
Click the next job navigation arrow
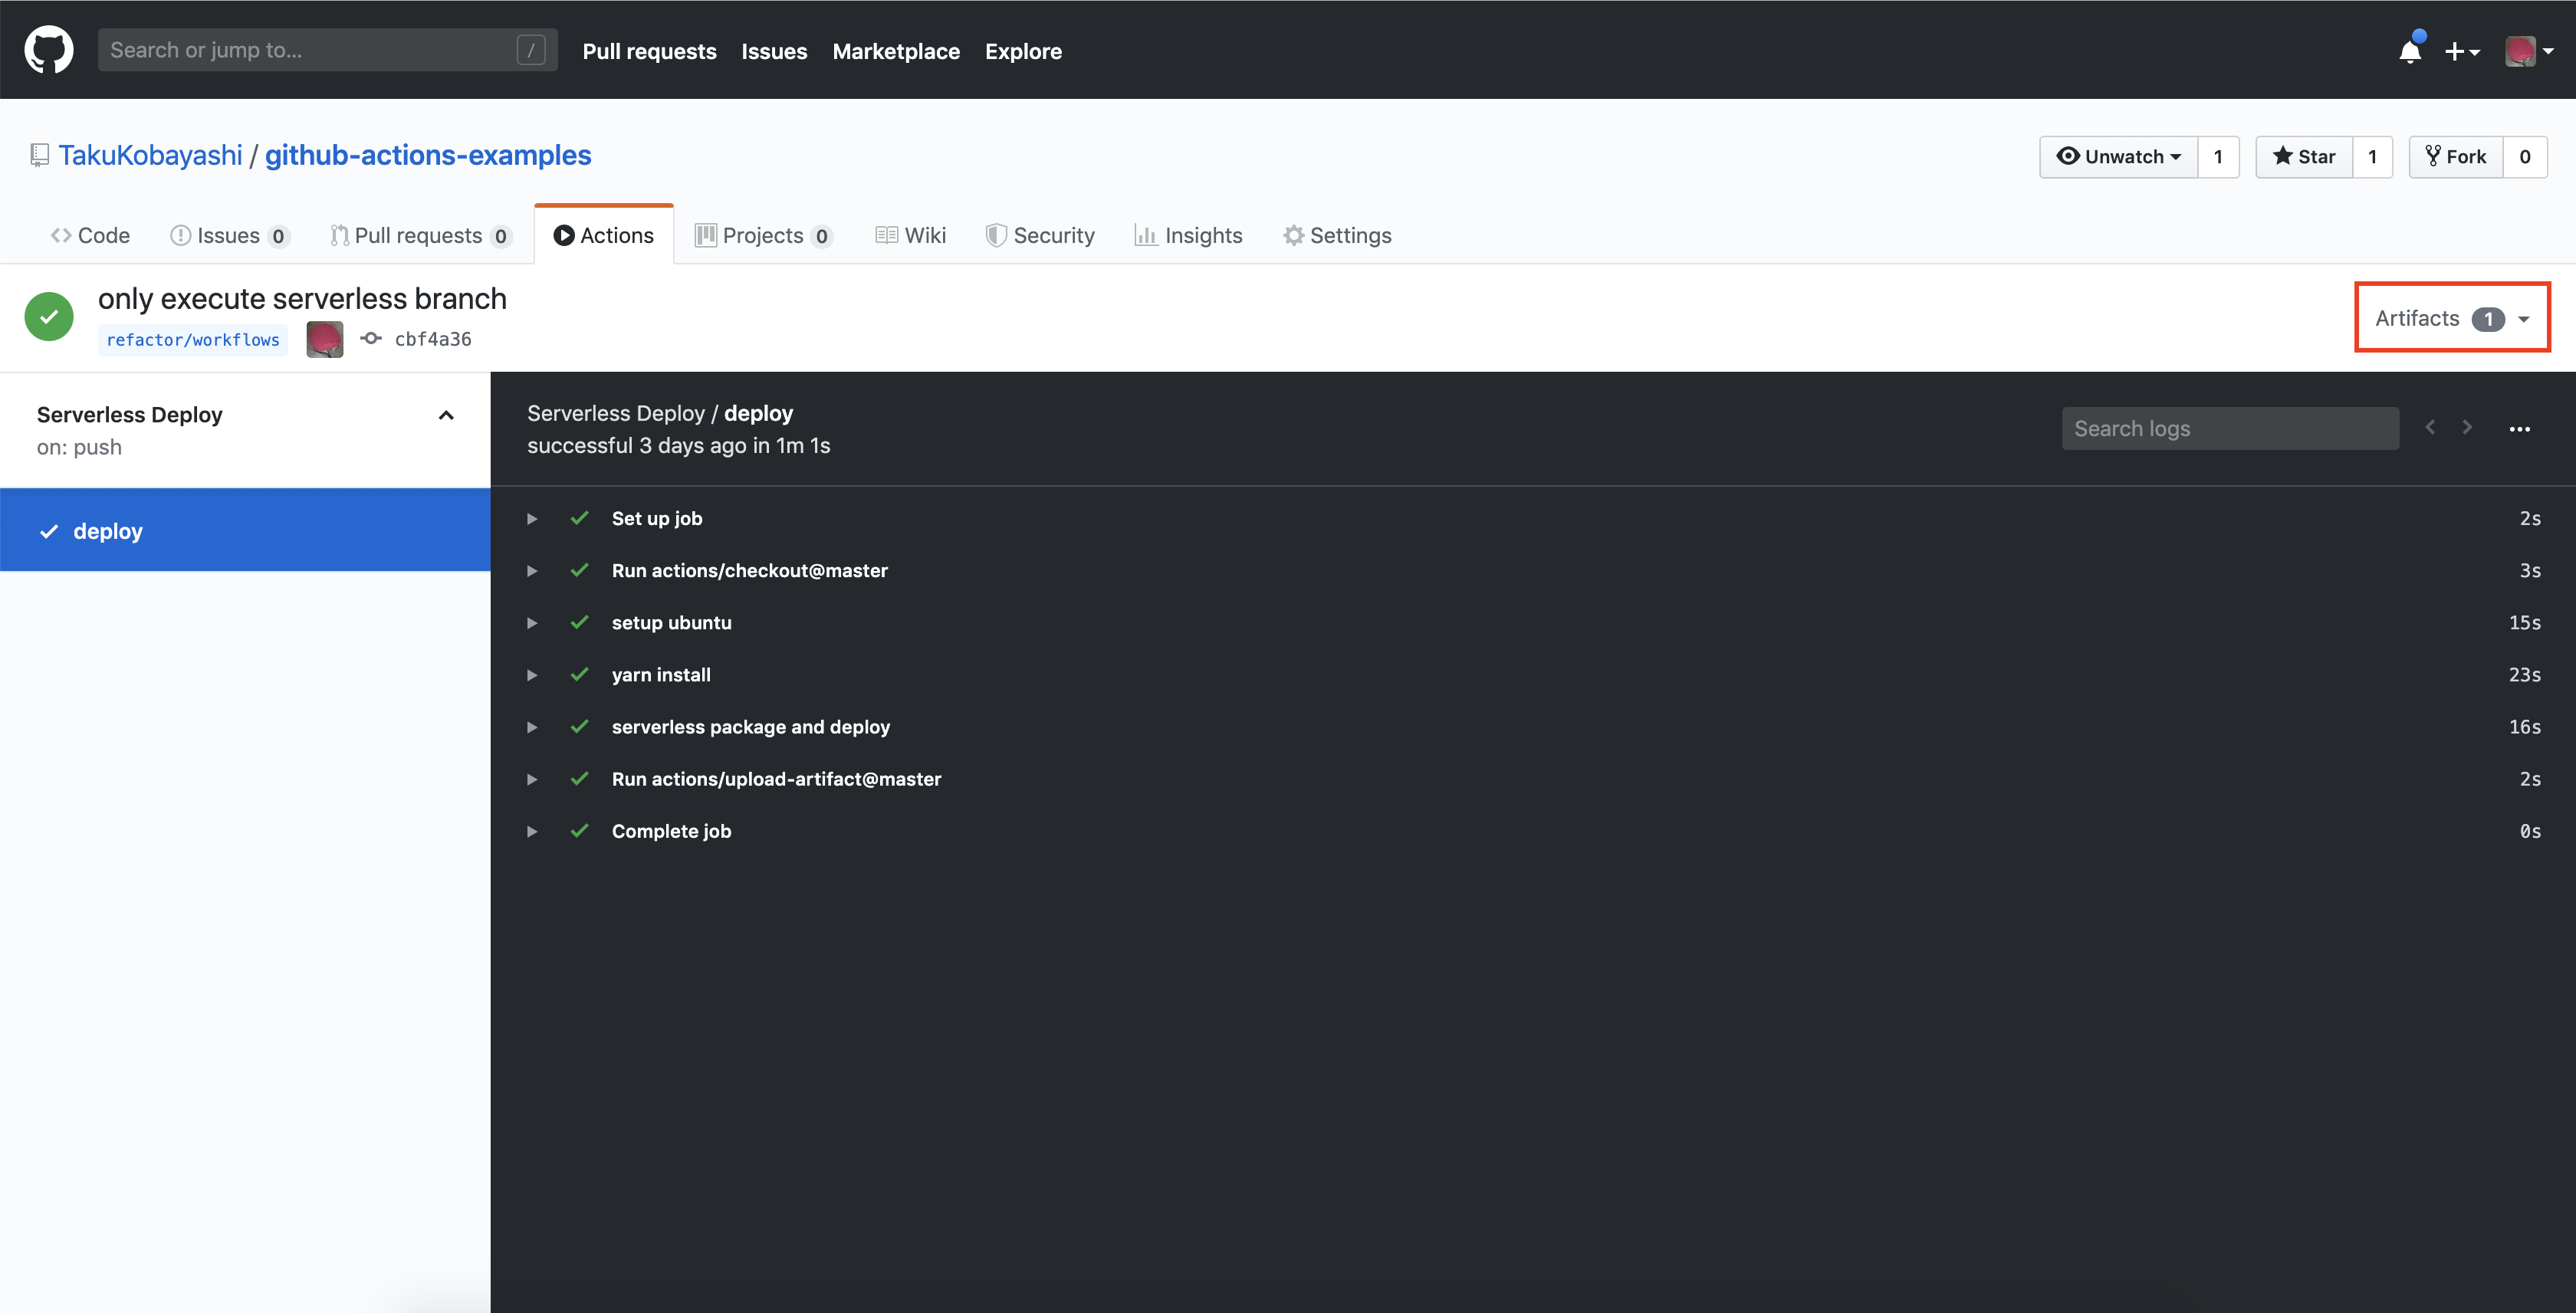point(2467,428)
